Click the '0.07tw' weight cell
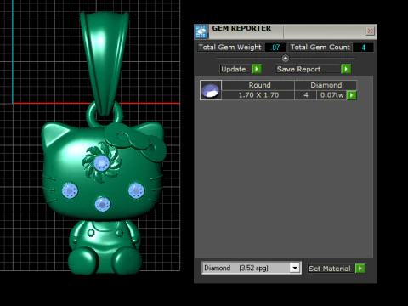Screen dimensions: 408x306 point(331,95)
